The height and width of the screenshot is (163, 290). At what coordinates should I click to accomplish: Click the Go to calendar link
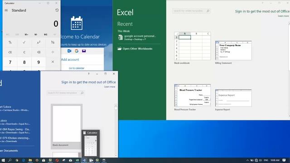(77, 68)
